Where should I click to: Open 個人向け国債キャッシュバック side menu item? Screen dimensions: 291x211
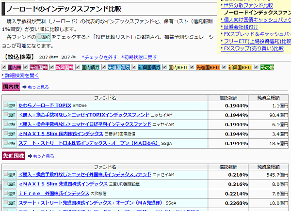(257, 20)
